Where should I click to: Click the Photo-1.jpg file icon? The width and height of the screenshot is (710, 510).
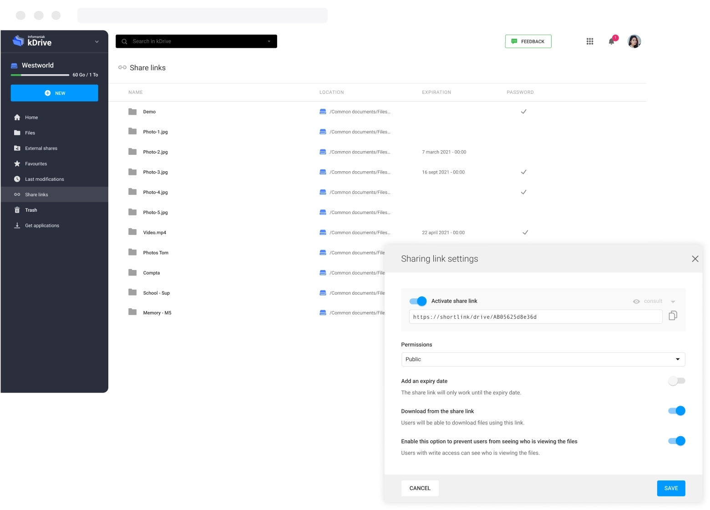132,132
